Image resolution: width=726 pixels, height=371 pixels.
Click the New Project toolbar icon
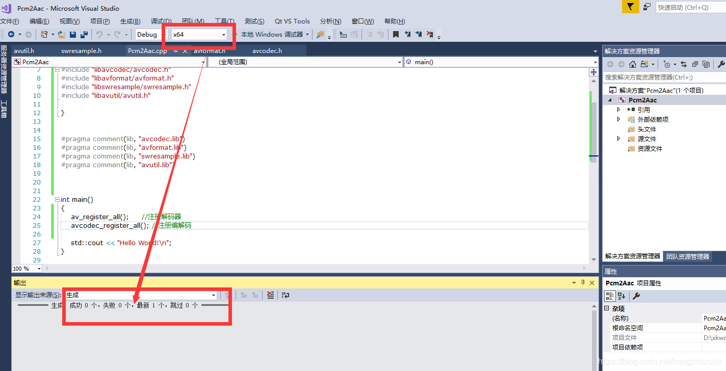(44, 34)
